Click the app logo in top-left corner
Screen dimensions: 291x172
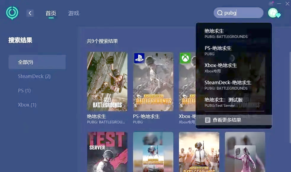click(12, 13)
